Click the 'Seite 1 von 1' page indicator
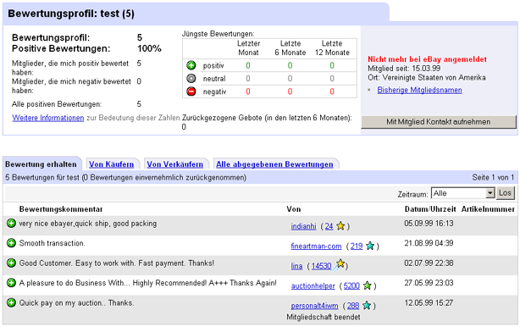Viewport: 520px width, 327px height. click(493, 177)
